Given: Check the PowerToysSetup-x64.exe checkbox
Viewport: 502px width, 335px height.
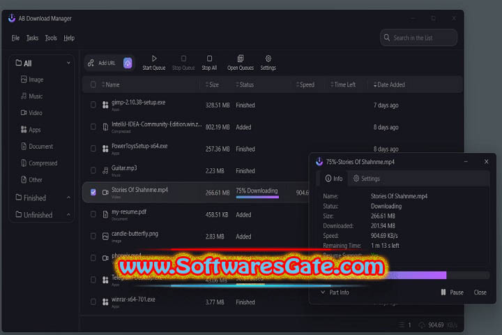Looking at the screenshot, I should click(93, 149).
